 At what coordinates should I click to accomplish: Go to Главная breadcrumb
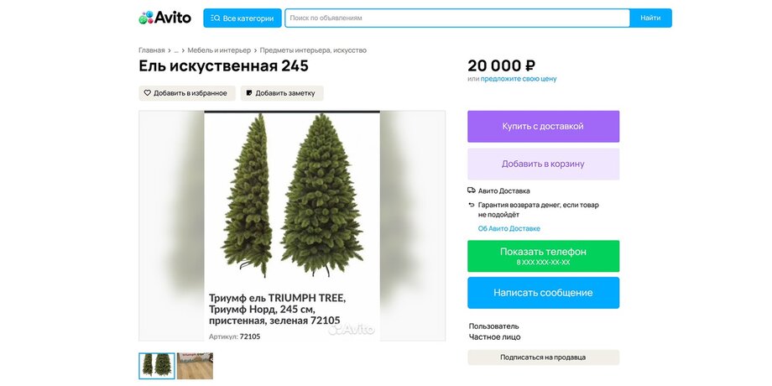pos(152,50)
